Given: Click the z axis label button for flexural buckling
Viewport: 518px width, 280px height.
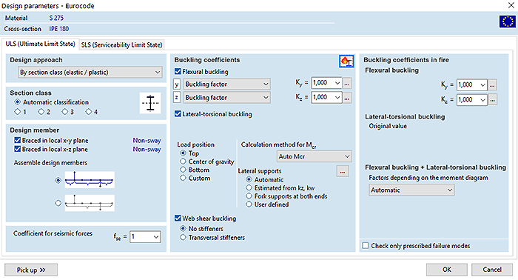Looking at the screenshot, I should 177,98.
